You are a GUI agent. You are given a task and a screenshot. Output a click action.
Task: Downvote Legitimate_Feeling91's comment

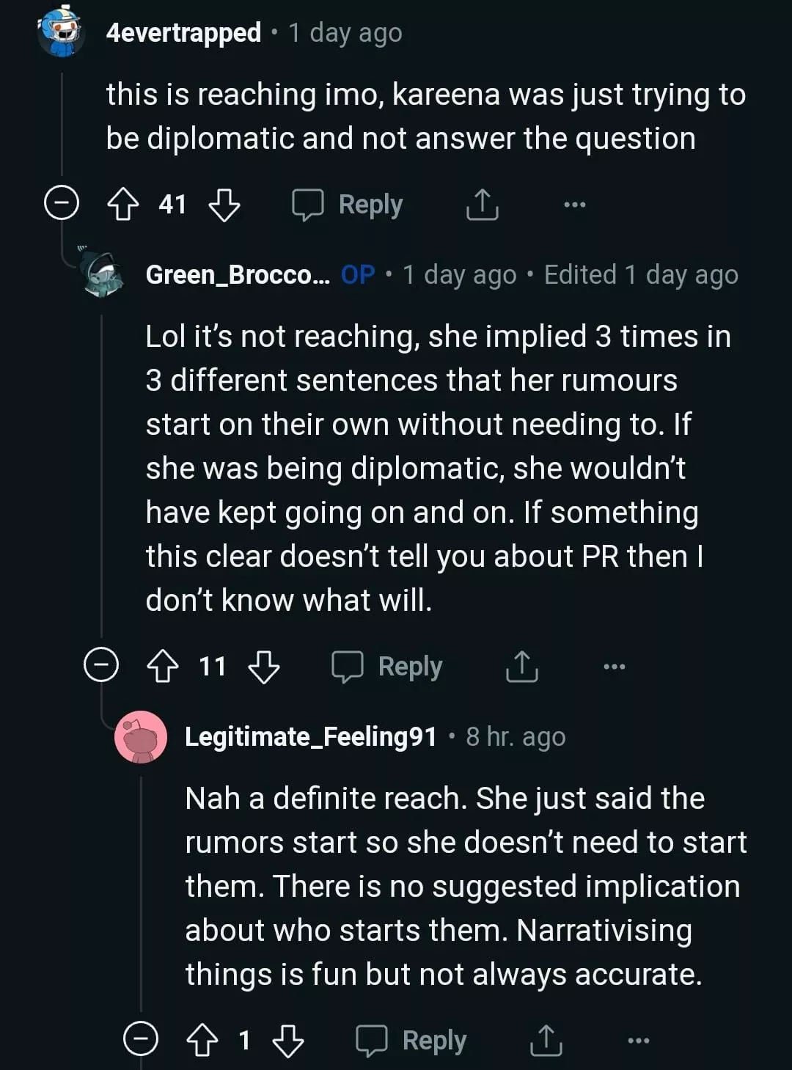[288, 1040]
